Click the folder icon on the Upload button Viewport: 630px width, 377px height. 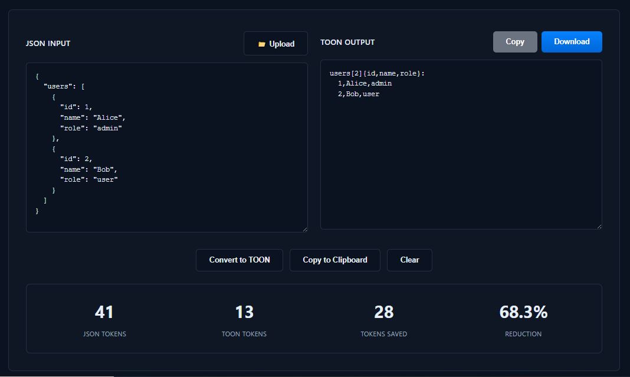pos(261,44)
